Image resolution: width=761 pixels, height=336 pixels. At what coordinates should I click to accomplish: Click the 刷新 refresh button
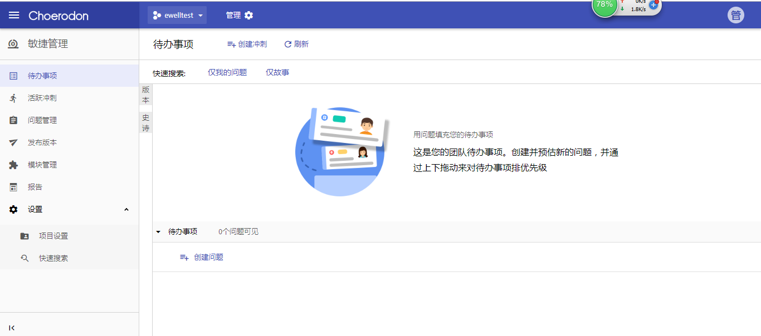296,44
